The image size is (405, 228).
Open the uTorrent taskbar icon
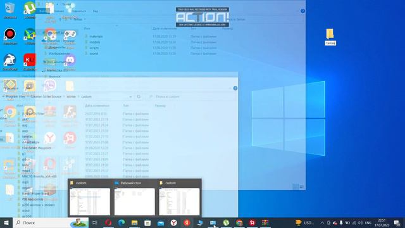(226, 222)
